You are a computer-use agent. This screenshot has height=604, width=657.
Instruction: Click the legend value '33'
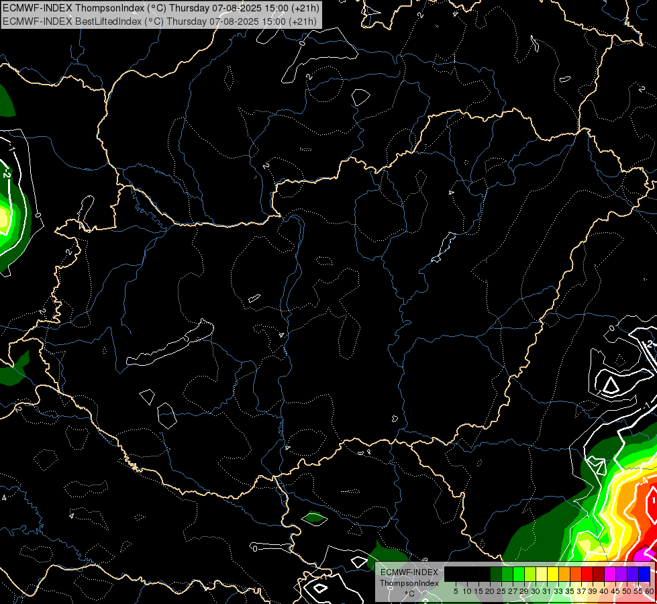click(x=558, y=591)
